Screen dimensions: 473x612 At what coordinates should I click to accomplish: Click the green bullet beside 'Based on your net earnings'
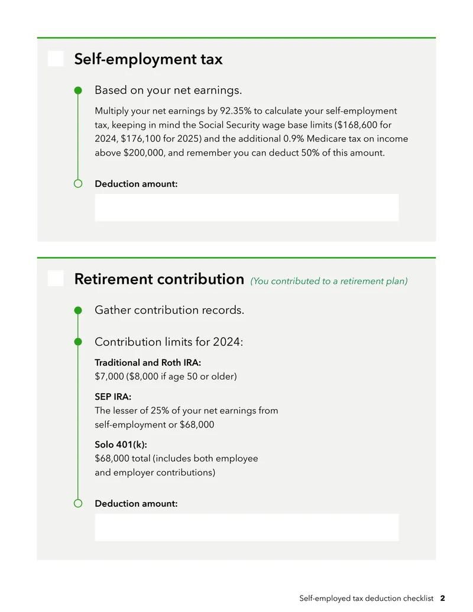pos(78,90)
